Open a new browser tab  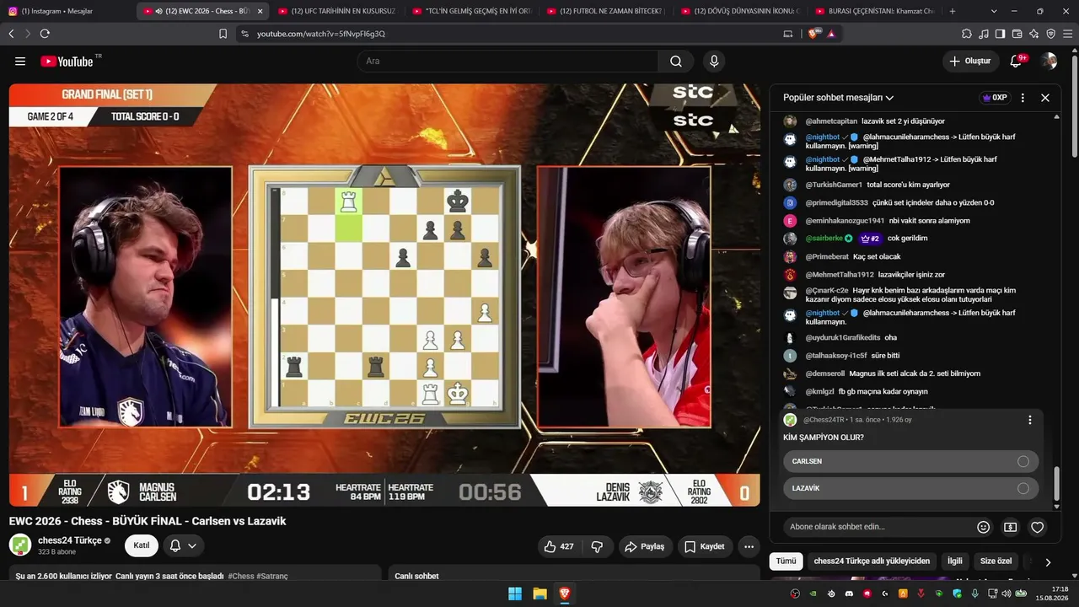click(x=953, y=11)
